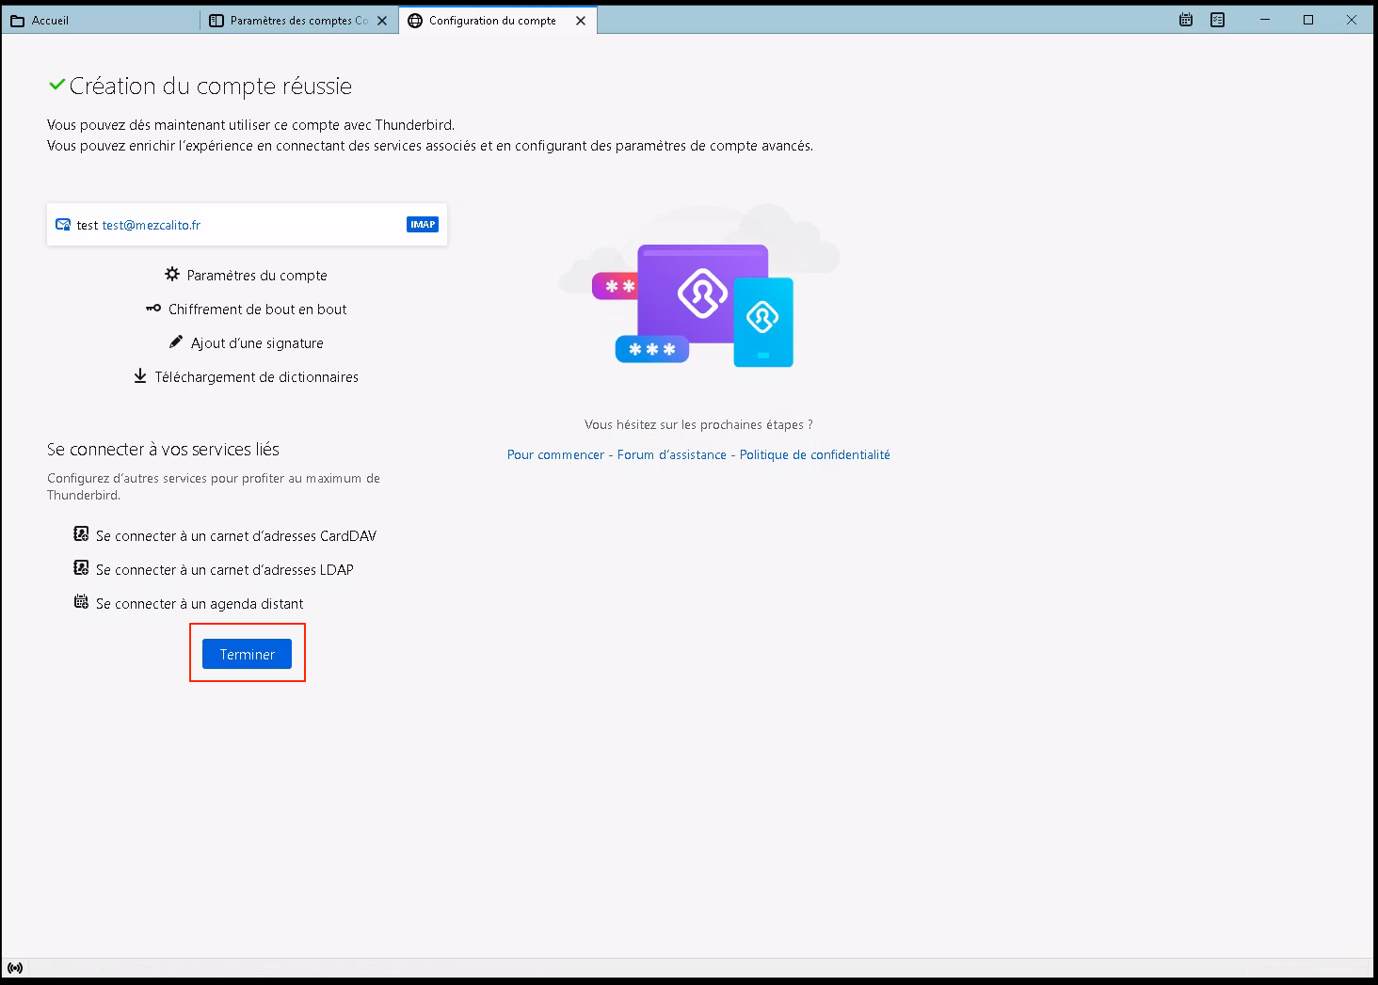Click the gear icon beside Paramètres du compte

point(172,275)
